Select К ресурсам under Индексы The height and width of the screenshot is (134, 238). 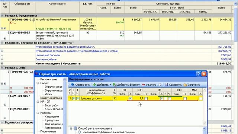[x=52, y=120]
